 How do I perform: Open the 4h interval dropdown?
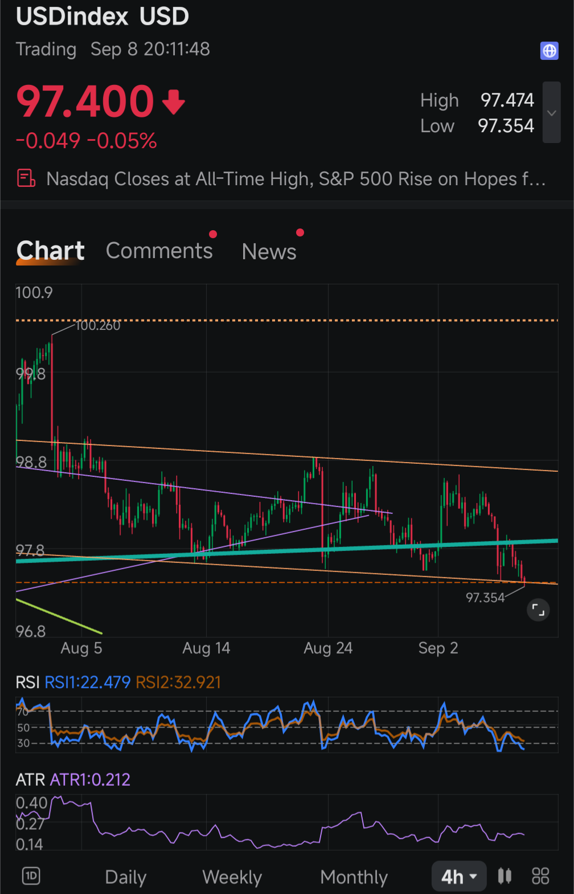pos(459,876)
